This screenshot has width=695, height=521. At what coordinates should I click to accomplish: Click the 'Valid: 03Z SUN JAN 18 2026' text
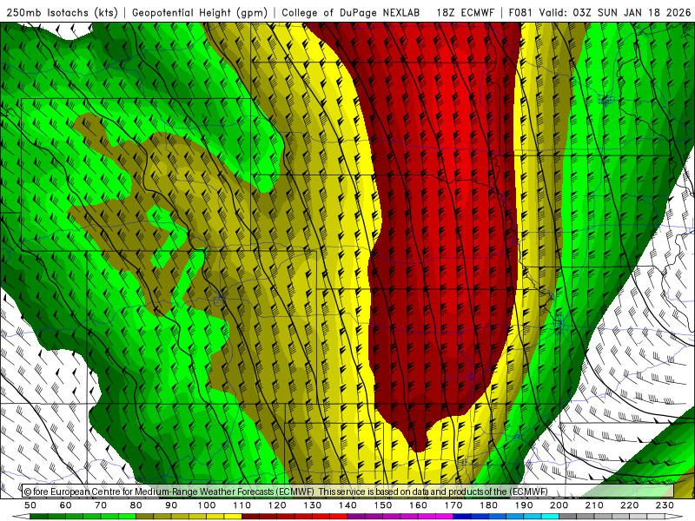615,13
